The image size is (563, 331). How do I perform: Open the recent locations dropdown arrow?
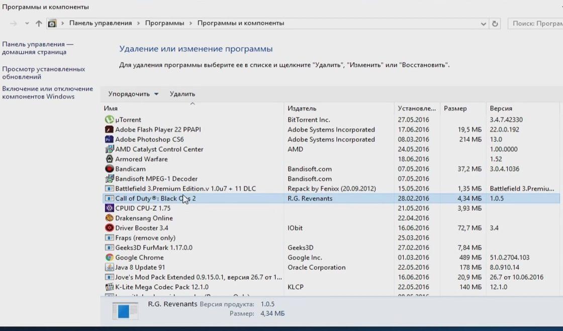[27, 23]
